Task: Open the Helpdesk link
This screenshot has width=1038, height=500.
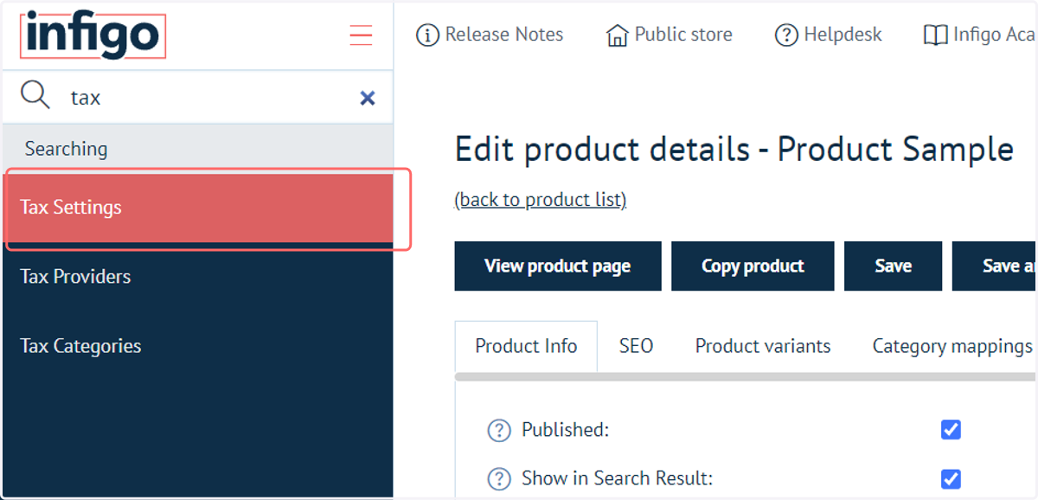Action: tap(843, 35)
